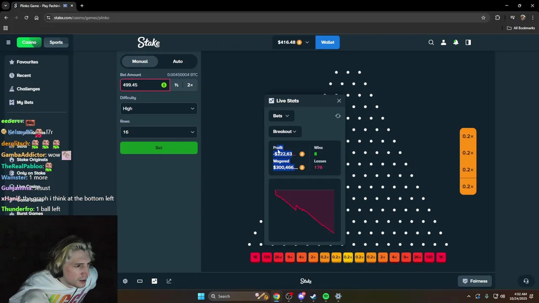This screenshot has height=303, width=539.
Task: Open My Bets in sidebar
Action: 25,102
